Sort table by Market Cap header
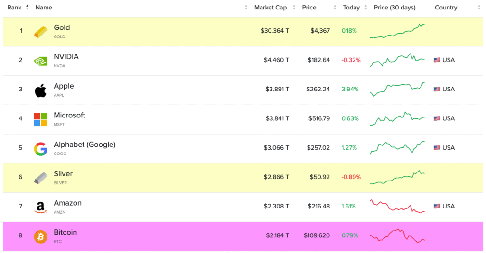 click(x=270, y=8)
